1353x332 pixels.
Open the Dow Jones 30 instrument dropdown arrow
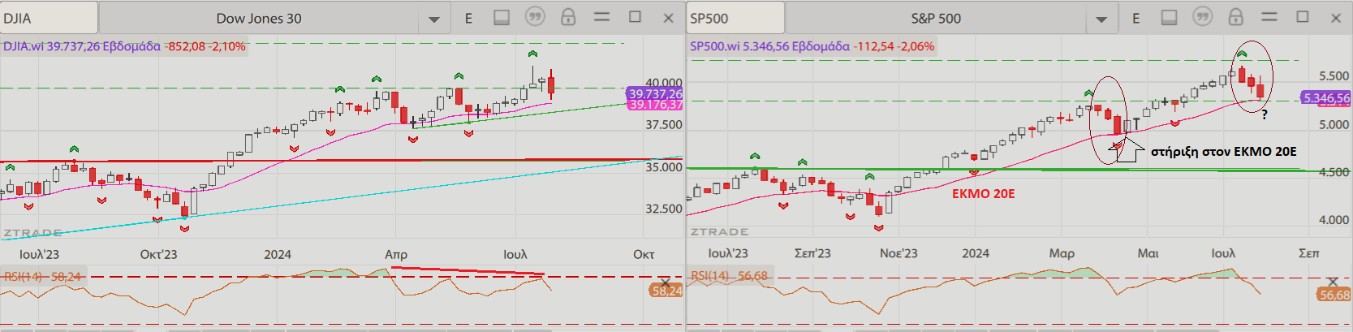click(x=434, y=19)
